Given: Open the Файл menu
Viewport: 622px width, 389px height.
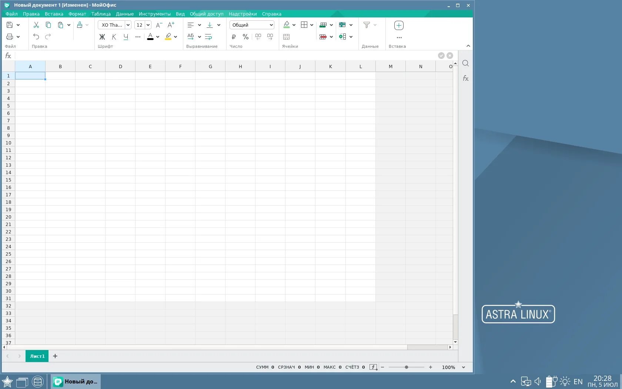Looking at the screenshot, I should [x=11, y=14].
